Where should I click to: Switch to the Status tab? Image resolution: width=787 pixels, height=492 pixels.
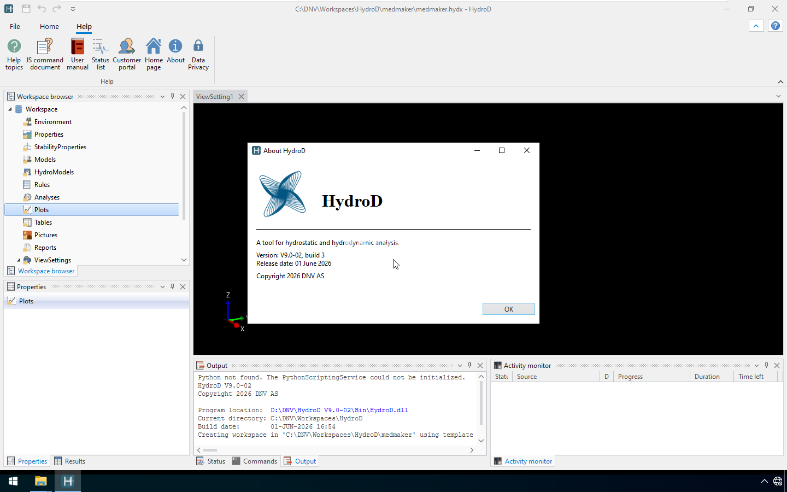(211, 461)
